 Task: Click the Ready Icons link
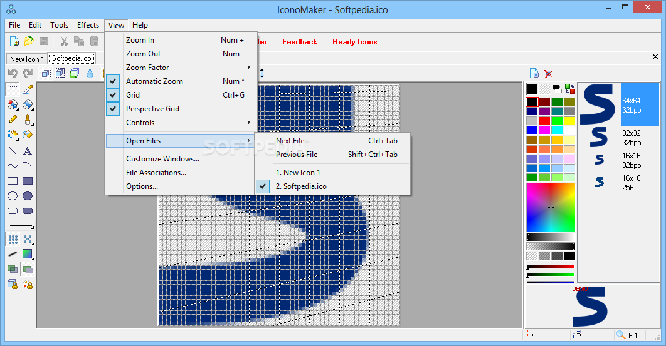[355, 41]
